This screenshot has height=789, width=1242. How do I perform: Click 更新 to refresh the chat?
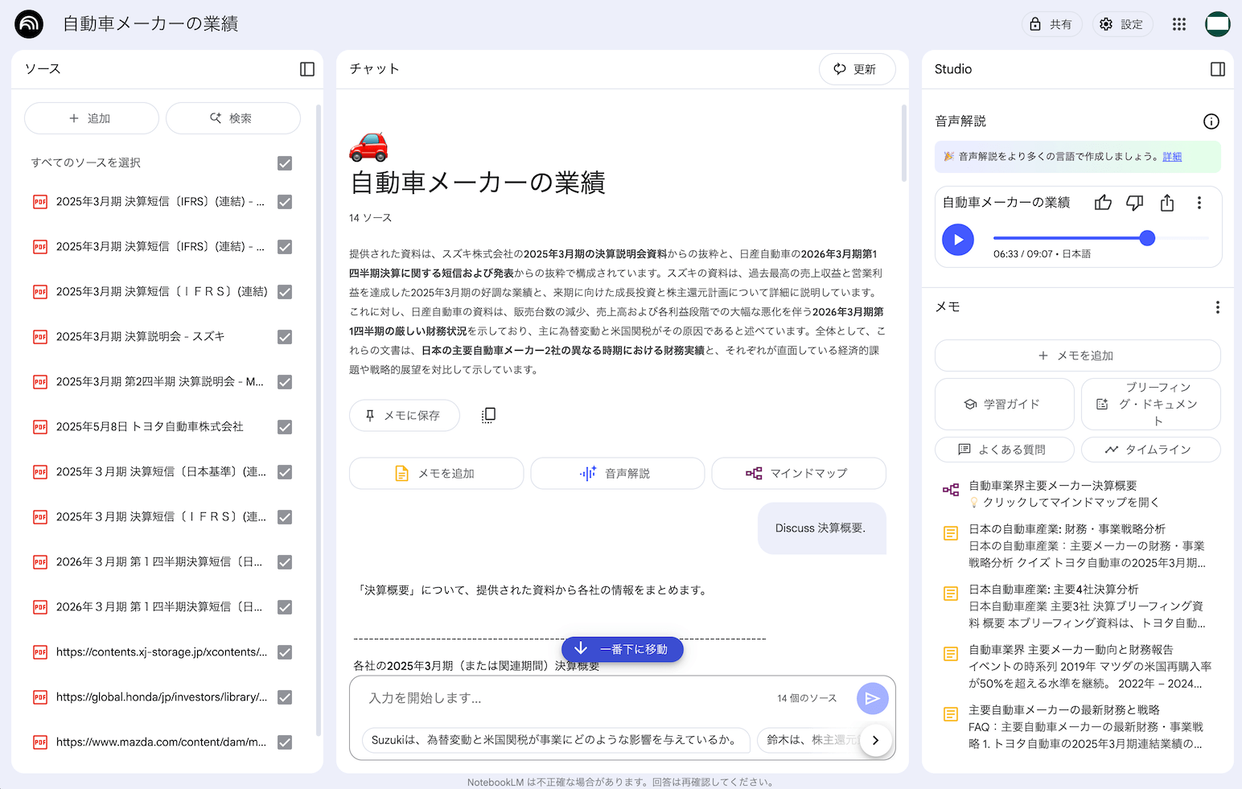857,69
